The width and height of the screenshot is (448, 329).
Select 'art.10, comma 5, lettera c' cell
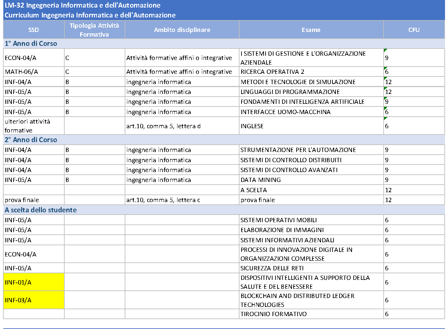coord(182,200)
